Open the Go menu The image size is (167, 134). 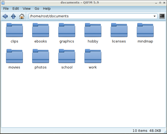[37, 9]
